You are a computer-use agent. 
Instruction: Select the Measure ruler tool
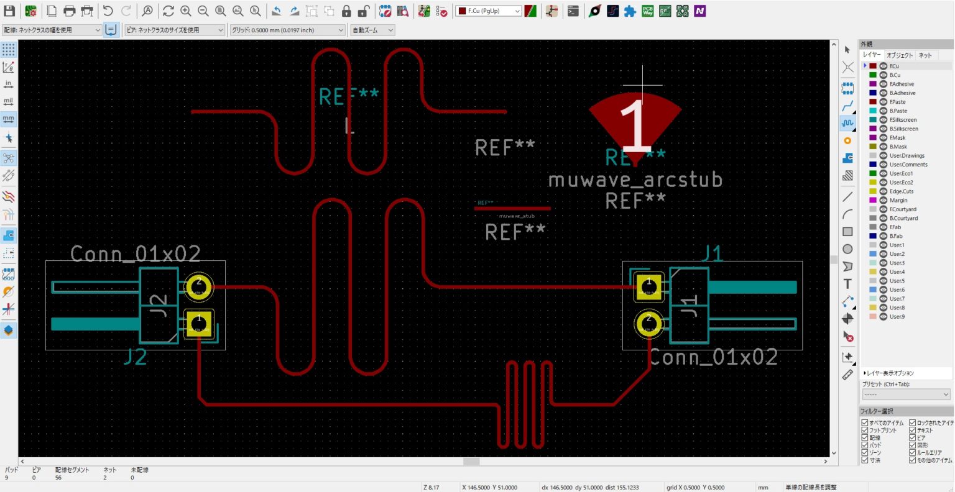tap(847, 375)
